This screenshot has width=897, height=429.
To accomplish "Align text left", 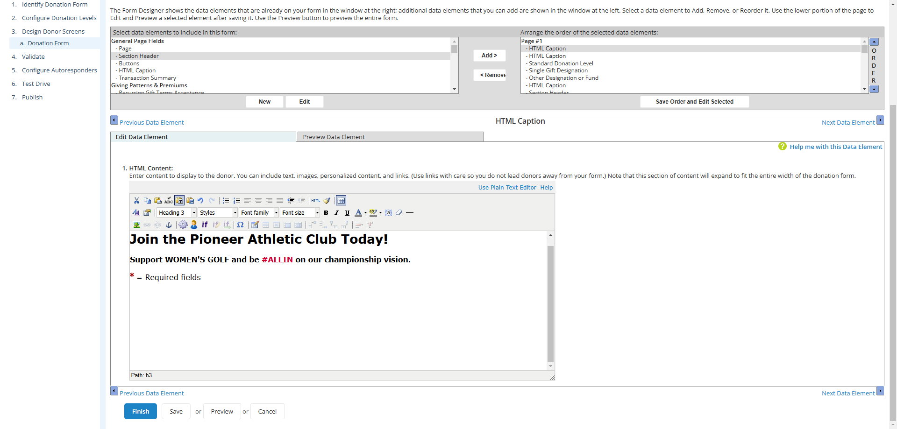I will point(248,200).
